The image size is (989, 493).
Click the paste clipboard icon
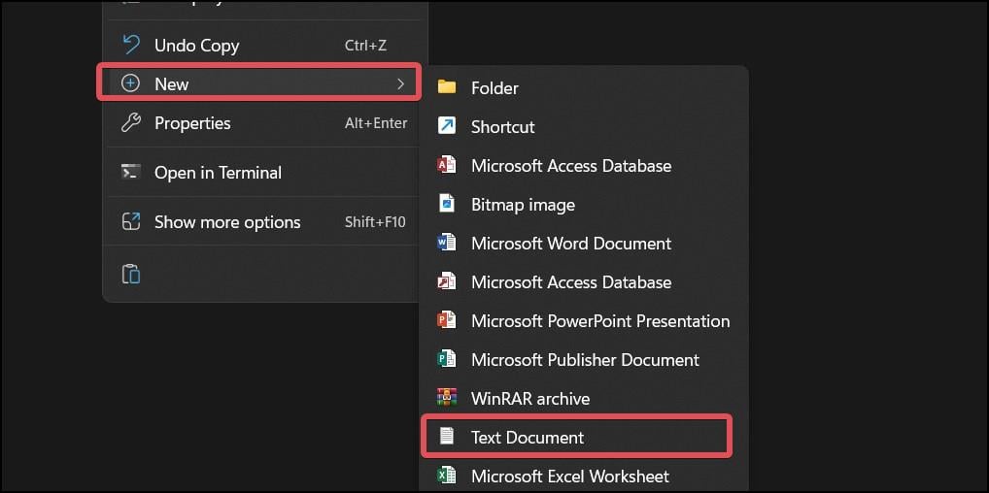(131, 274)
